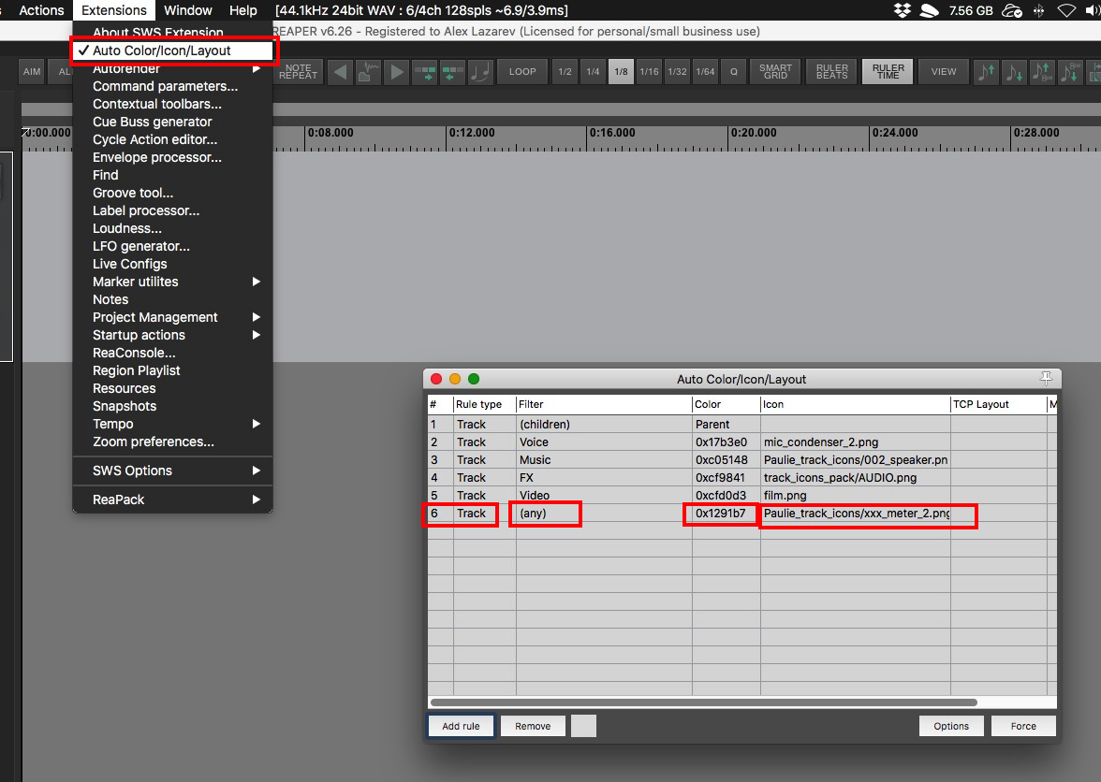This screenshot has height=782, width=1101.
Task: Click color cell 0x1291b7 in rule 6
Action: click(727, 514)
